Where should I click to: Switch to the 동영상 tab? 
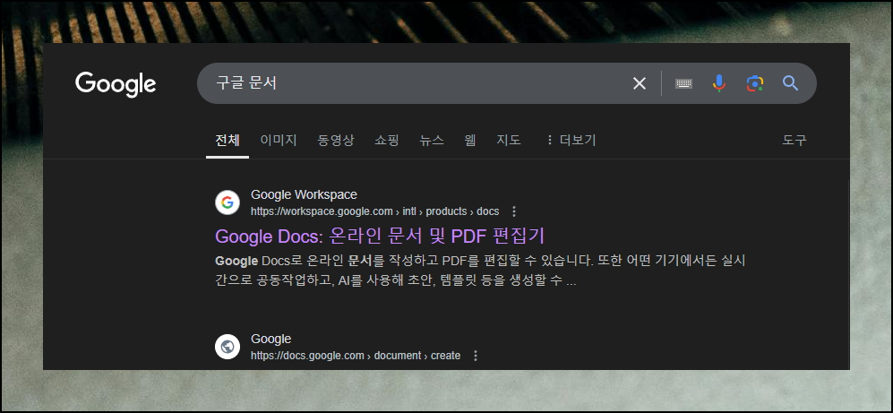tap(336, 140)
